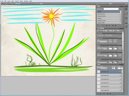Toggle visibility of Line Layer (70)
The width and height of the screenshot is (129, 96).
click(x=120, y=86)
